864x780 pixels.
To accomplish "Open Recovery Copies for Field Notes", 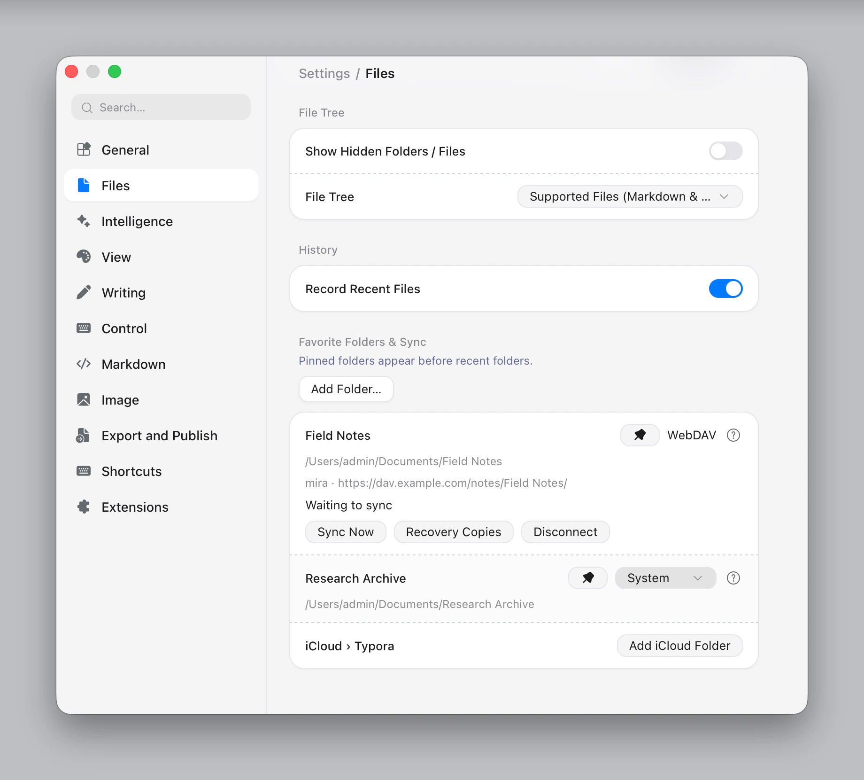I will tap(454, 532).
